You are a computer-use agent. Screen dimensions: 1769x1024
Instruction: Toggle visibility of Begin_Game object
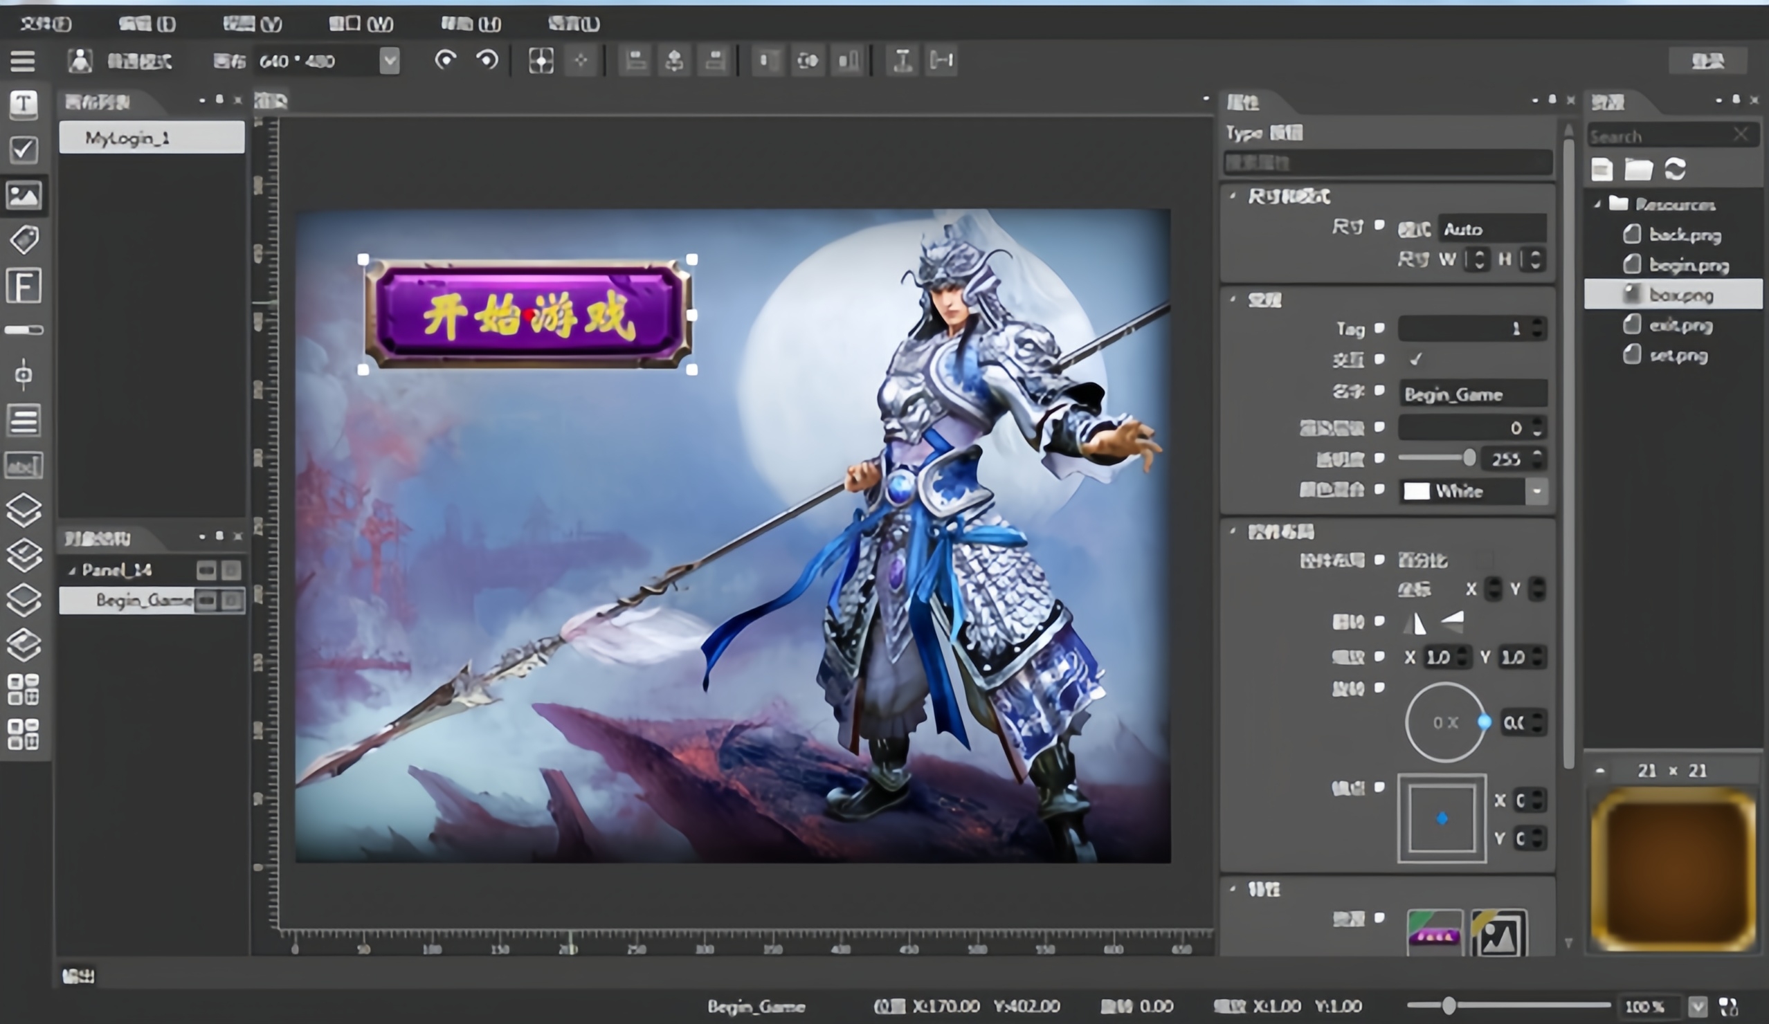pos(206,601)
